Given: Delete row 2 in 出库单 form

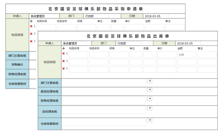Looking at the screenshot, I should [64, 61].
